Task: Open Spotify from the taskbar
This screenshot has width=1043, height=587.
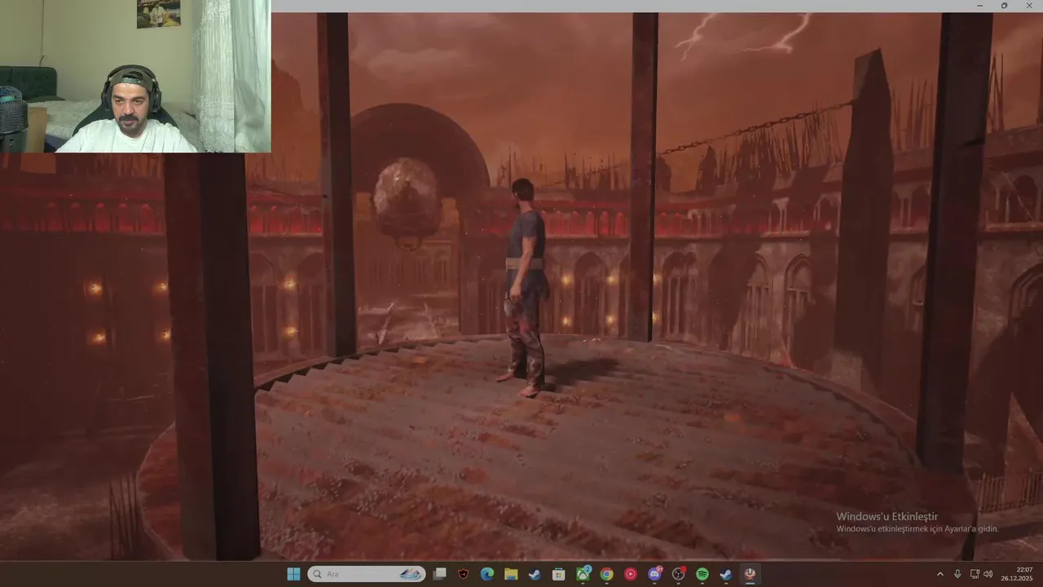Action: 702,574
